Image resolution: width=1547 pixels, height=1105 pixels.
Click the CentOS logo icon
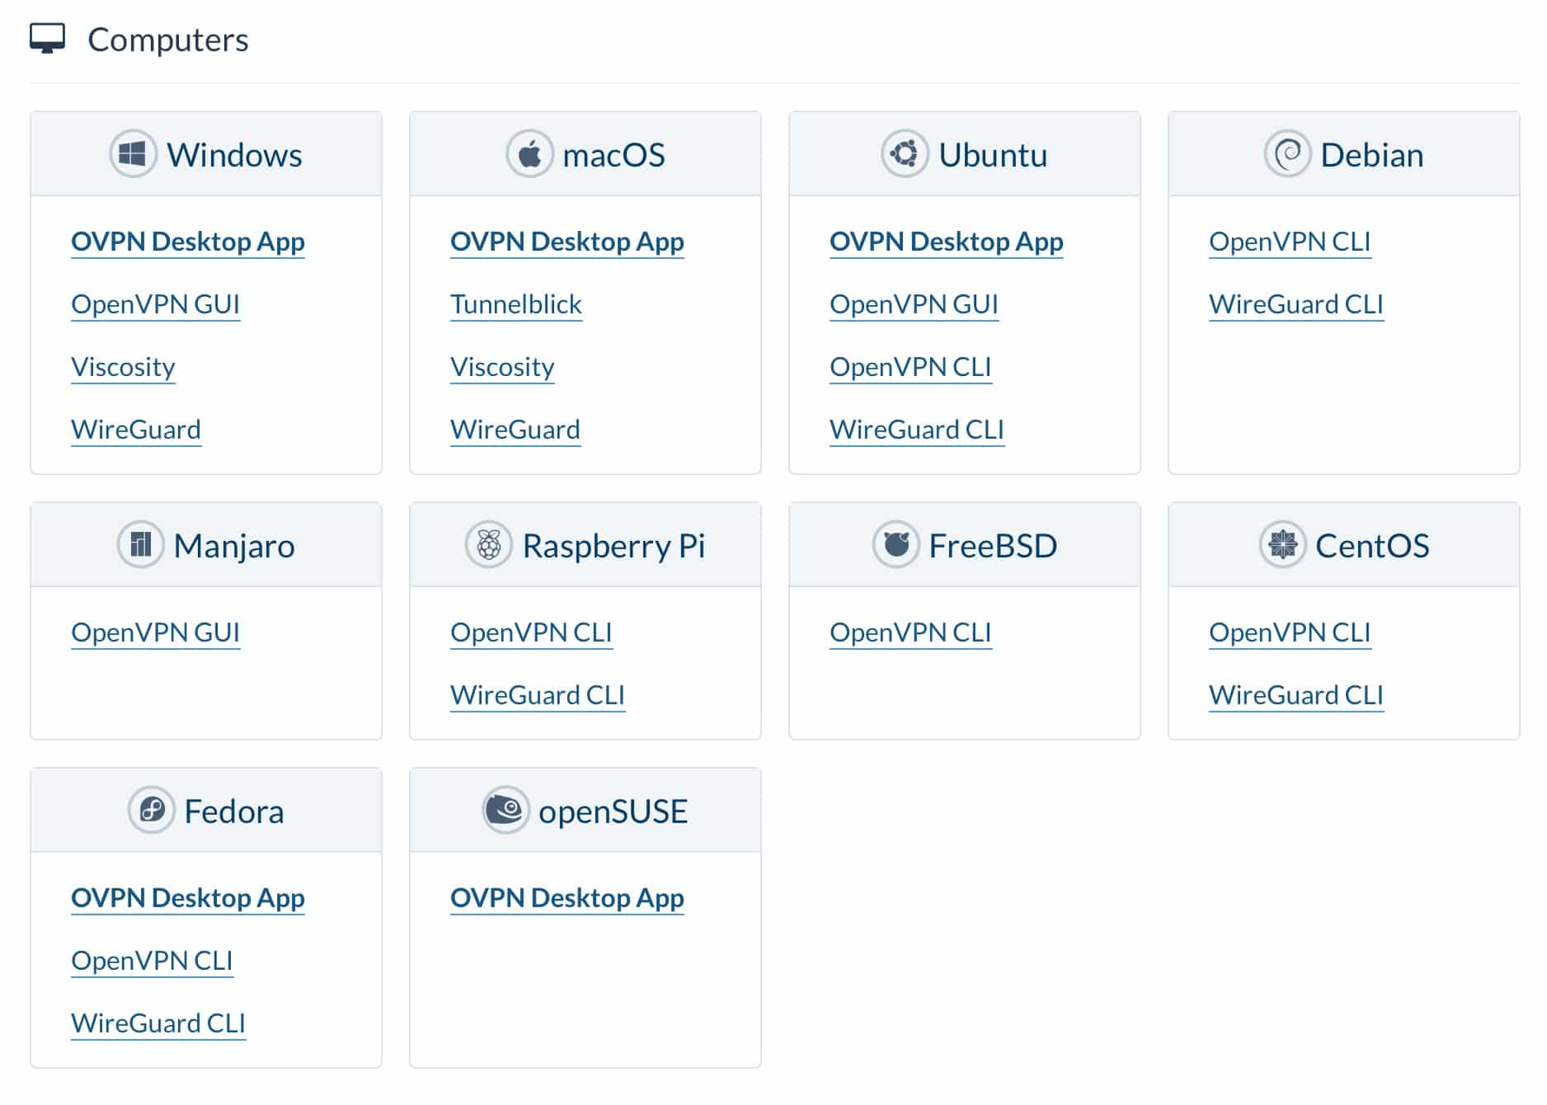1282,545
